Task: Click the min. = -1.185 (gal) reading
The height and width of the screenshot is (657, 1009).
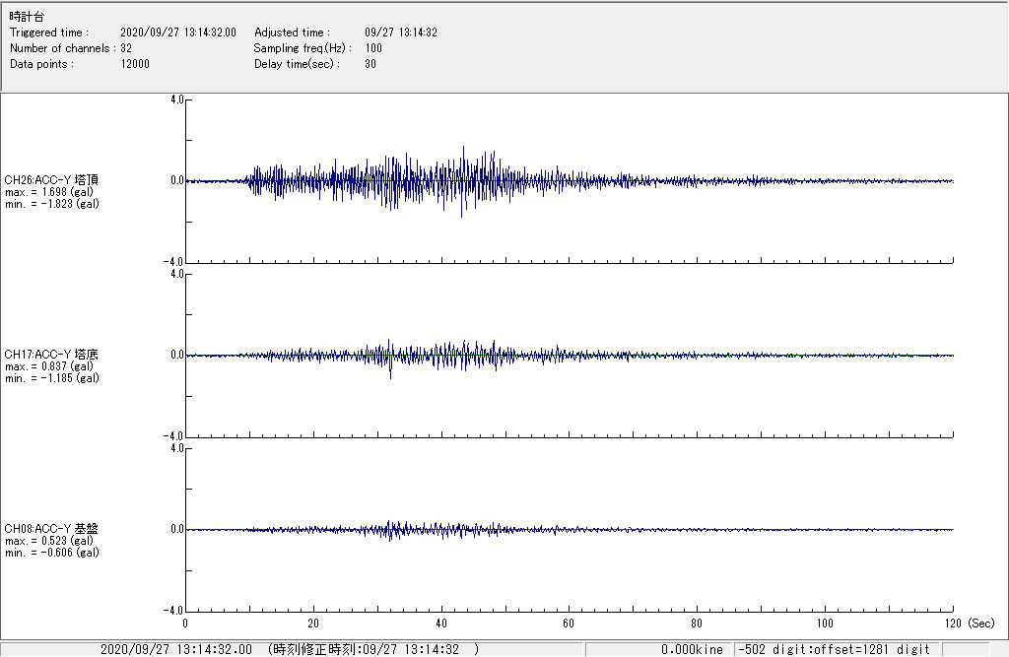Action: click(x=51, y=378)
